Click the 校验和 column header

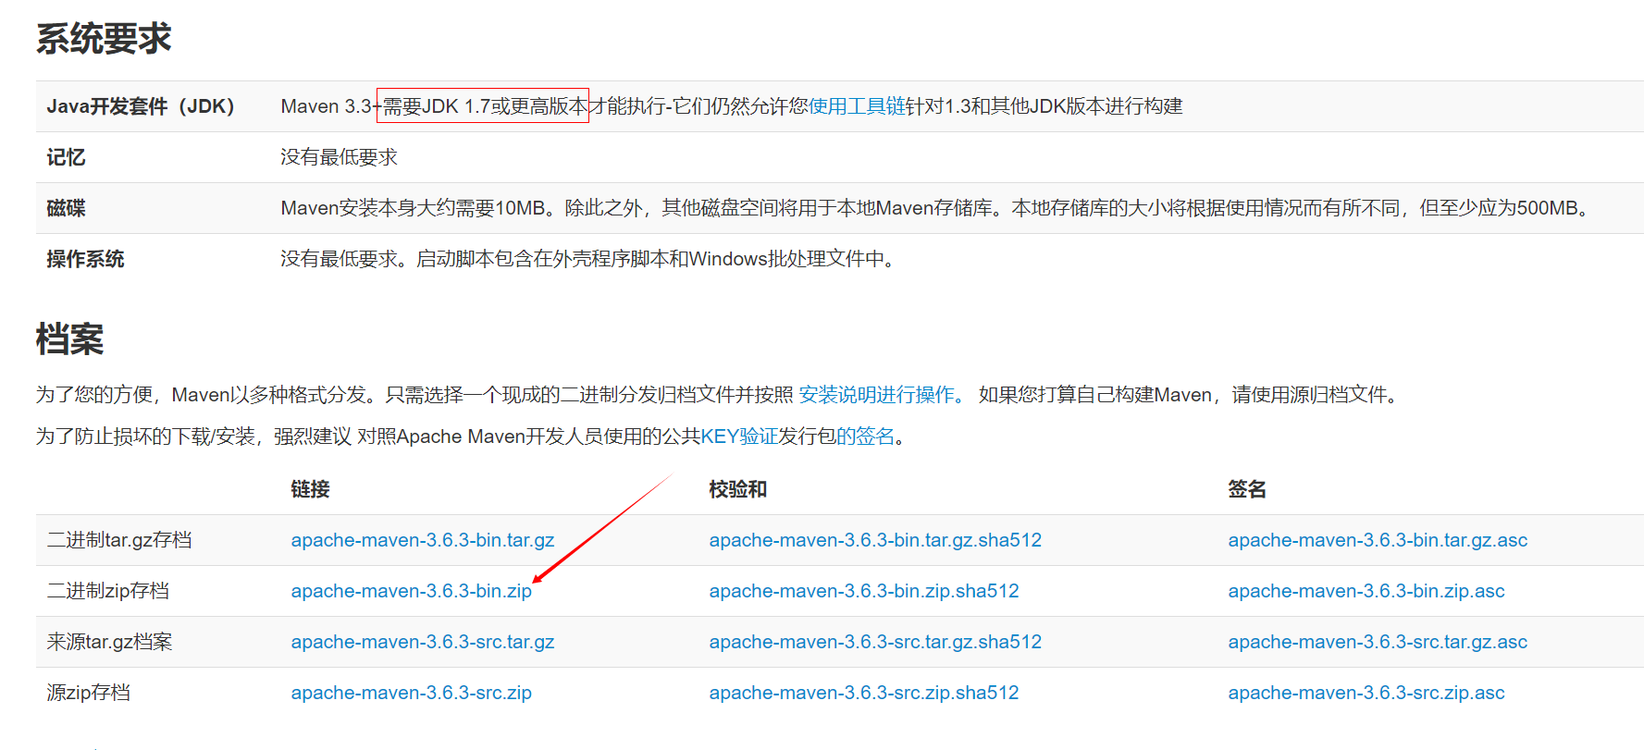pyautogui.click(x=737, y=489)
